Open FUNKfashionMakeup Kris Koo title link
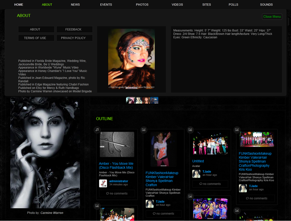 (255, 161)
